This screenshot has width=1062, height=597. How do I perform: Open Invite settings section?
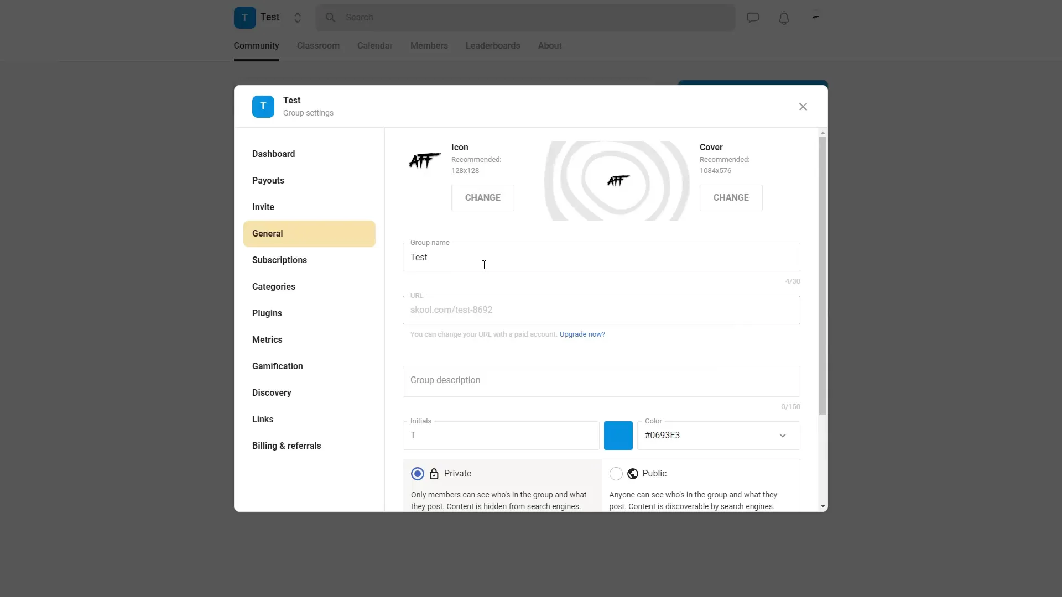click(x=309, y=207)
